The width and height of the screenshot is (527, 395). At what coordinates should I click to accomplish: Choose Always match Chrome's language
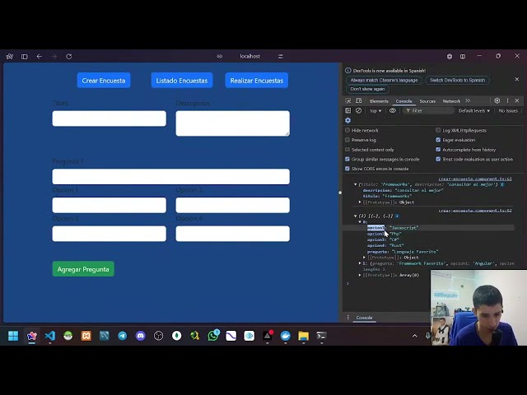[384, 81]
